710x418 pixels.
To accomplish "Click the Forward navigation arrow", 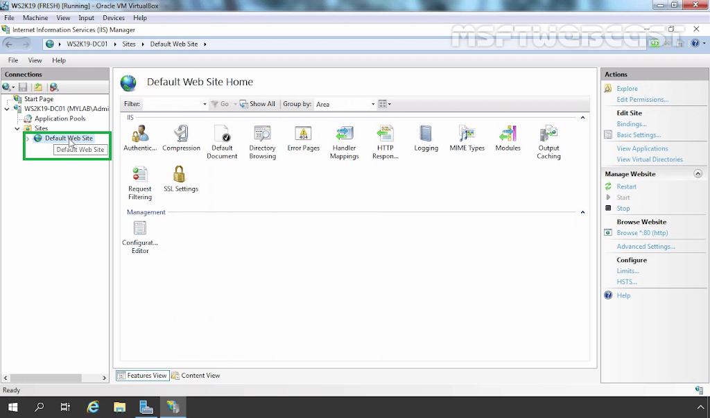I will 26,44.
